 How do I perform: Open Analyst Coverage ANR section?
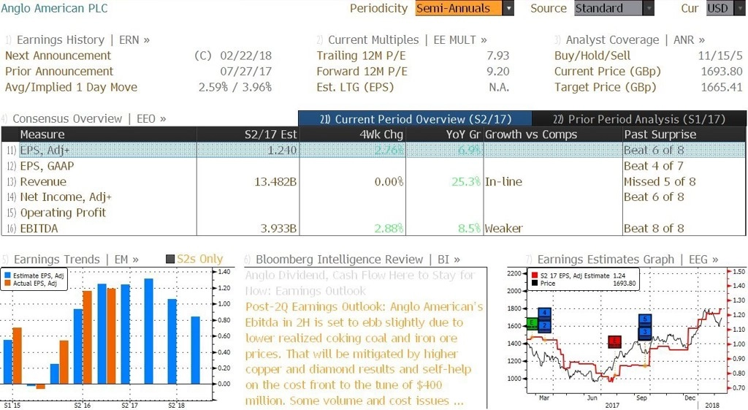630,39
